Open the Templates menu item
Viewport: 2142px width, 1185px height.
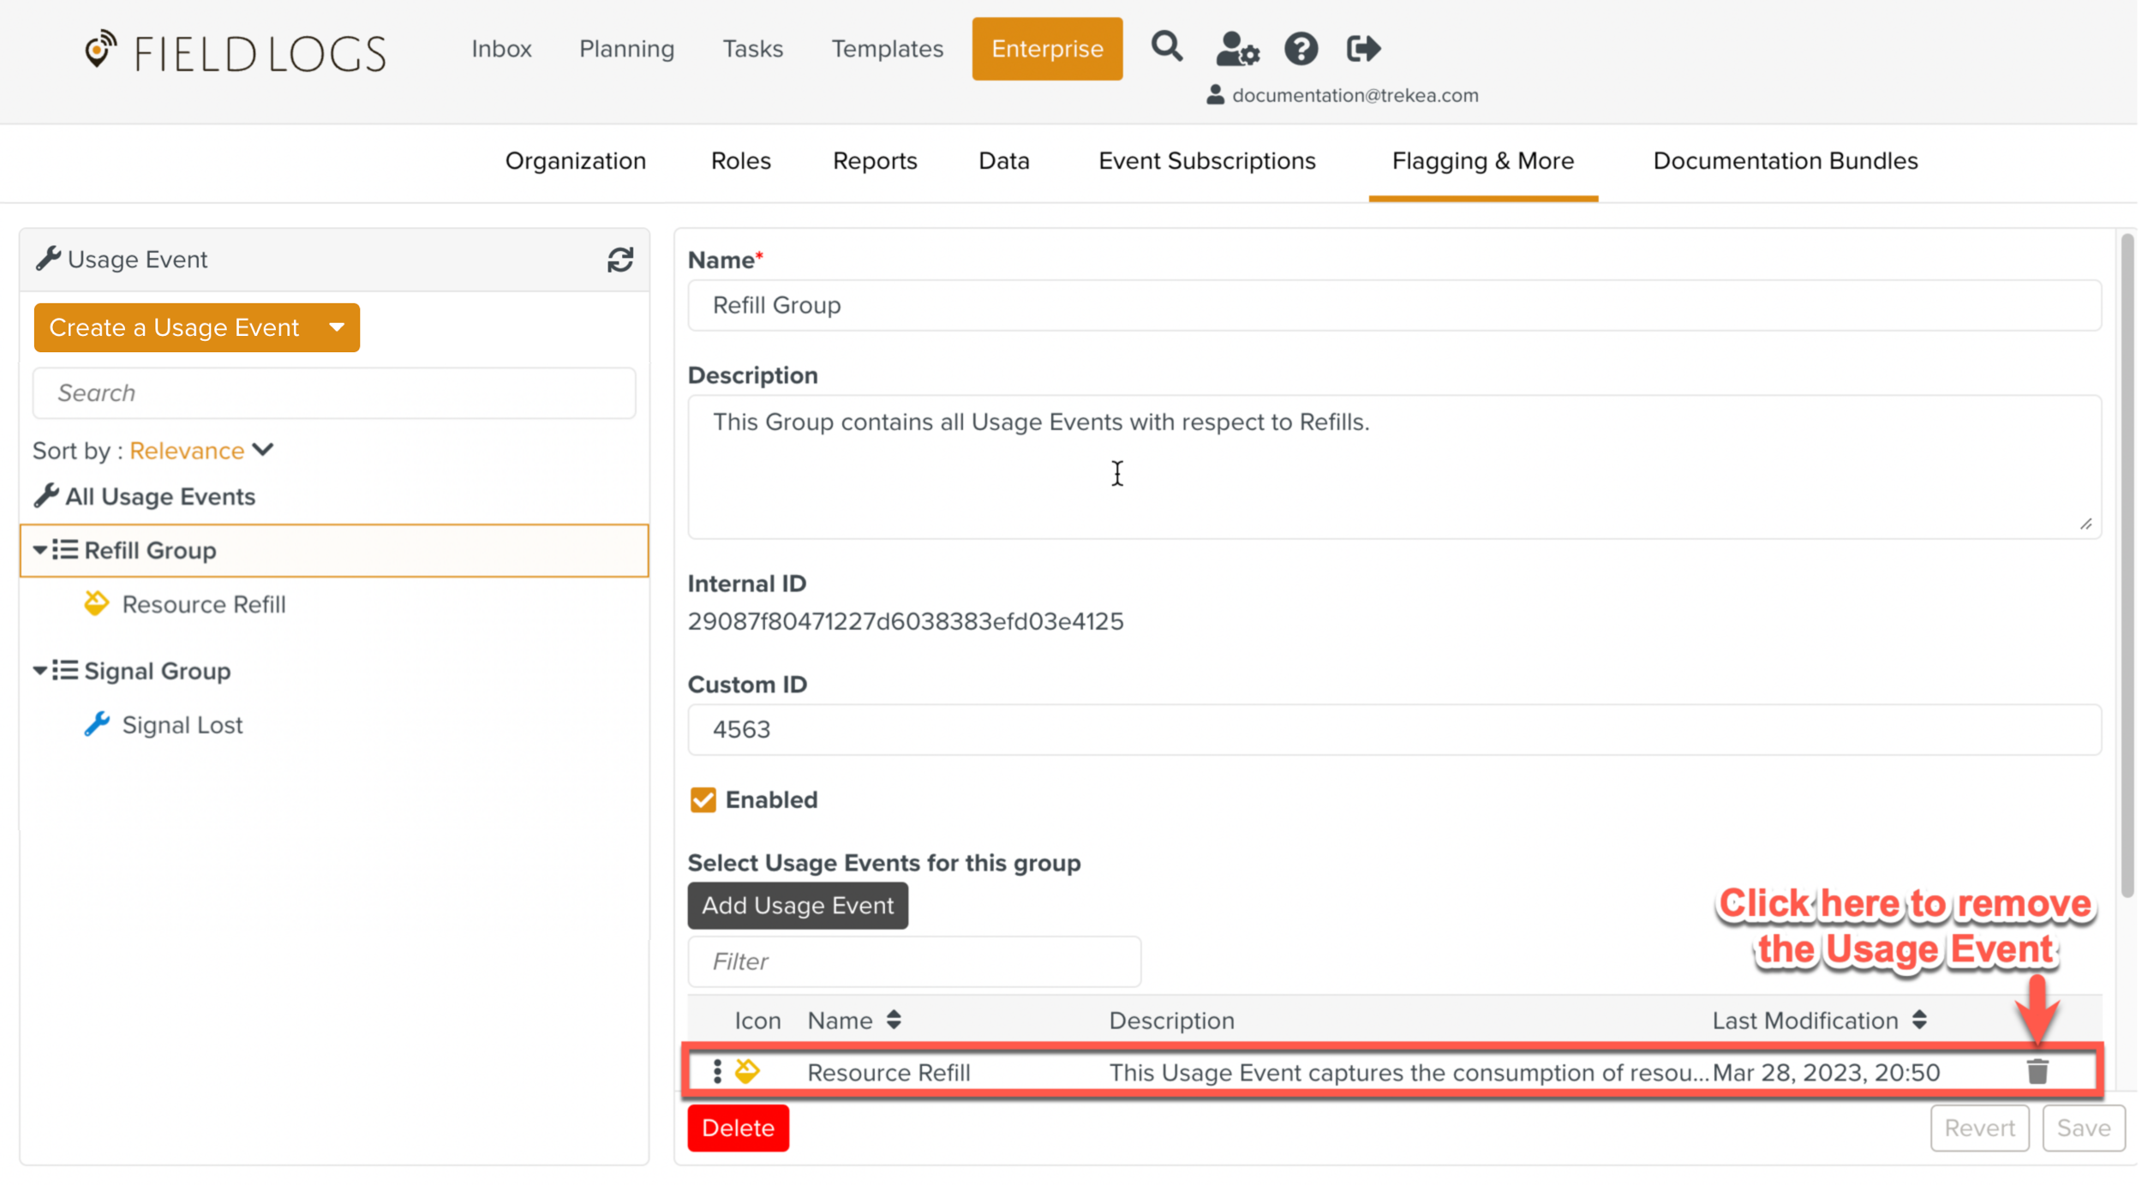pos(887,49)
